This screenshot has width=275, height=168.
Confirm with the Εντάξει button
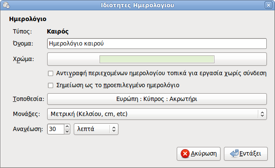tap(246, 154)
